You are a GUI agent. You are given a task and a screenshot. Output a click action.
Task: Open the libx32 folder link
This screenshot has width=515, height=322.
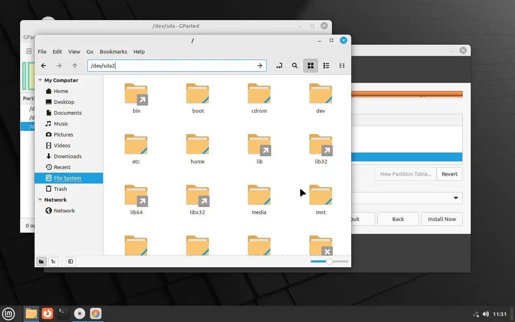point(198,200)
